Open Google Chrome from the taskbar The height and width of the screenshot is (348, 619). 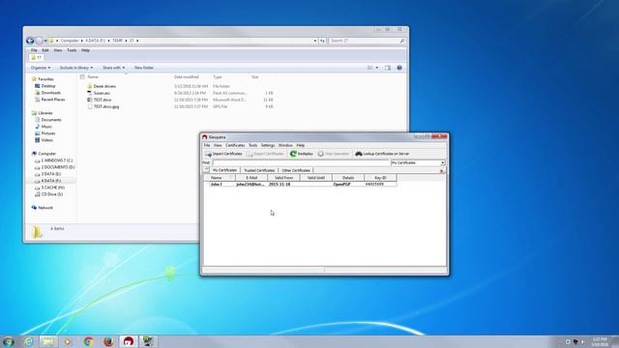[x=88, y=341]
